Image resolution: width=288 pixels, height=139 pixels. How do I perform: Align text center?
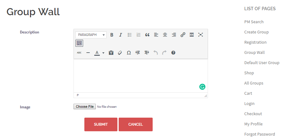coord(165,35)
